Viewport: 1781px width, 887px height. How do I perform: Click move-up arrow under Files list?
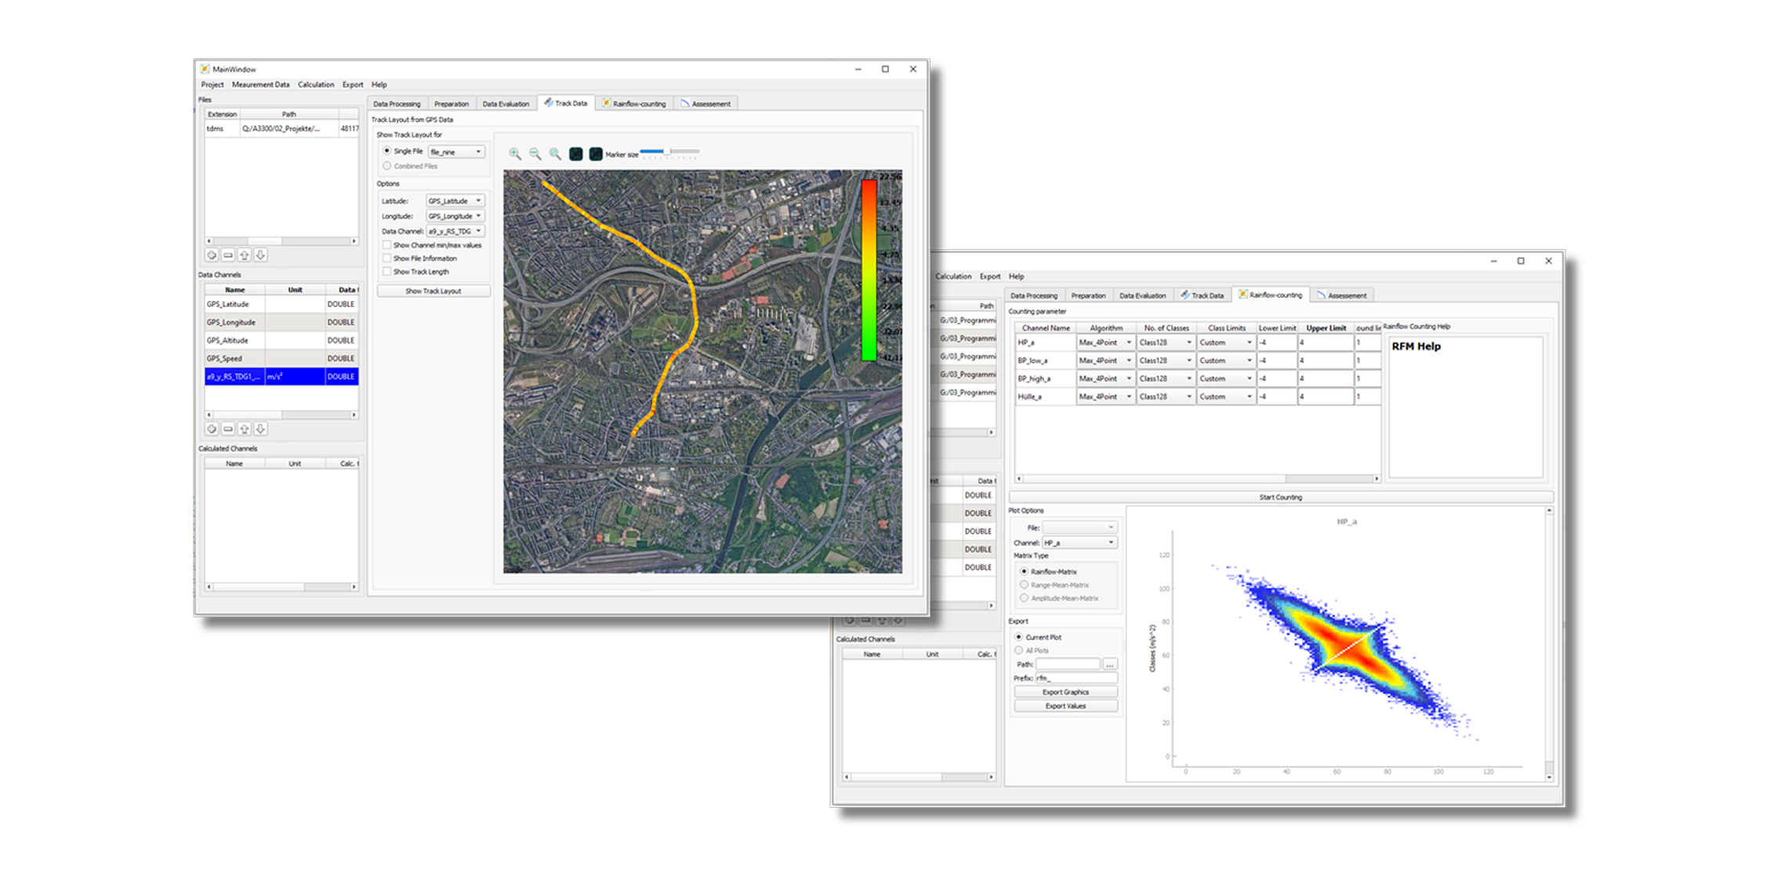[x=245, y=255]
